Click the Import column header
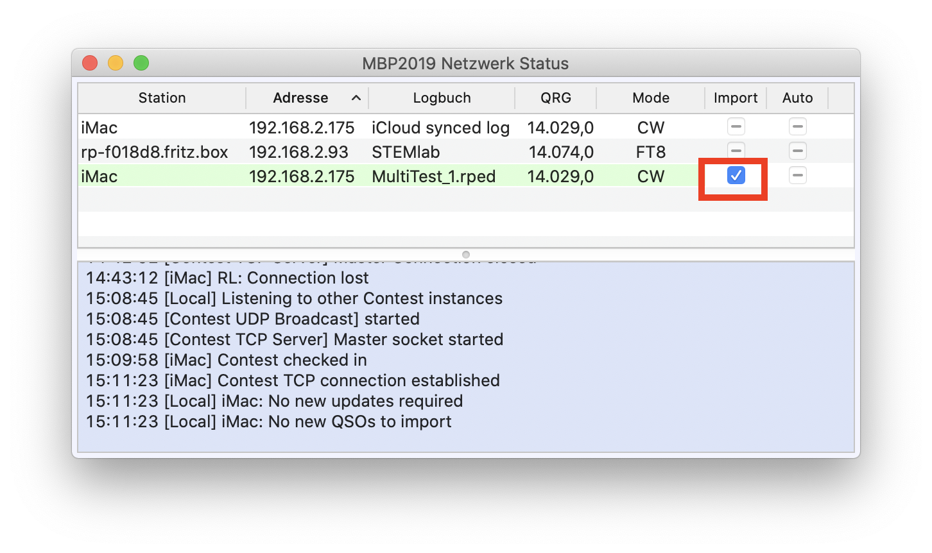 tap(736, 98)
